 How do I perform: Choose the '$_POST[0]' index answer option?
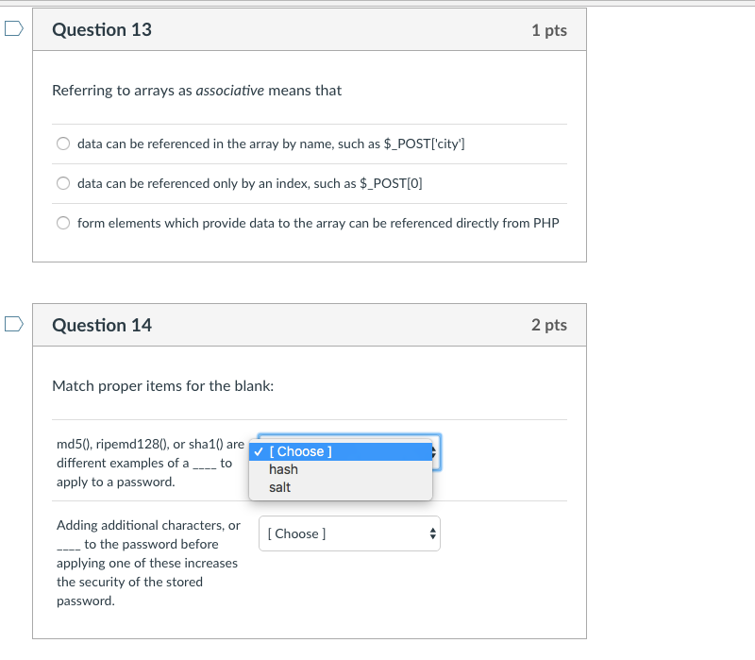click(x=62, y=182)
